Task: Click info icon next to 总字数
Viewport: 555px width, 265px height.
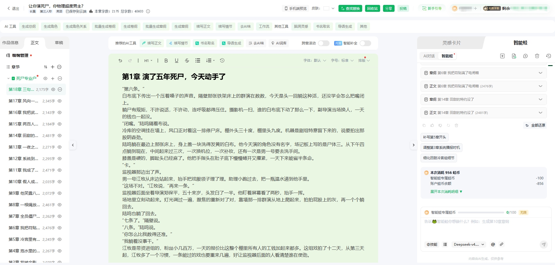Action: click(148, 12)
